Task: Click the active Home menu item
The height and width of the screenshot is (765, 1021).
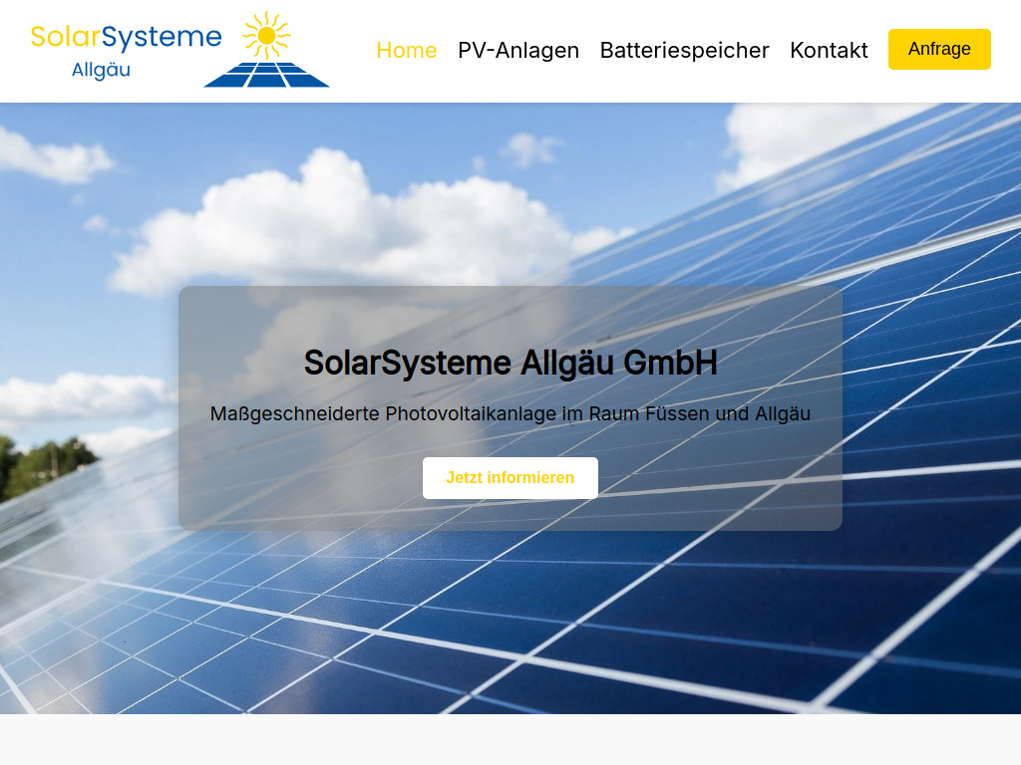Action: point(407,50)
